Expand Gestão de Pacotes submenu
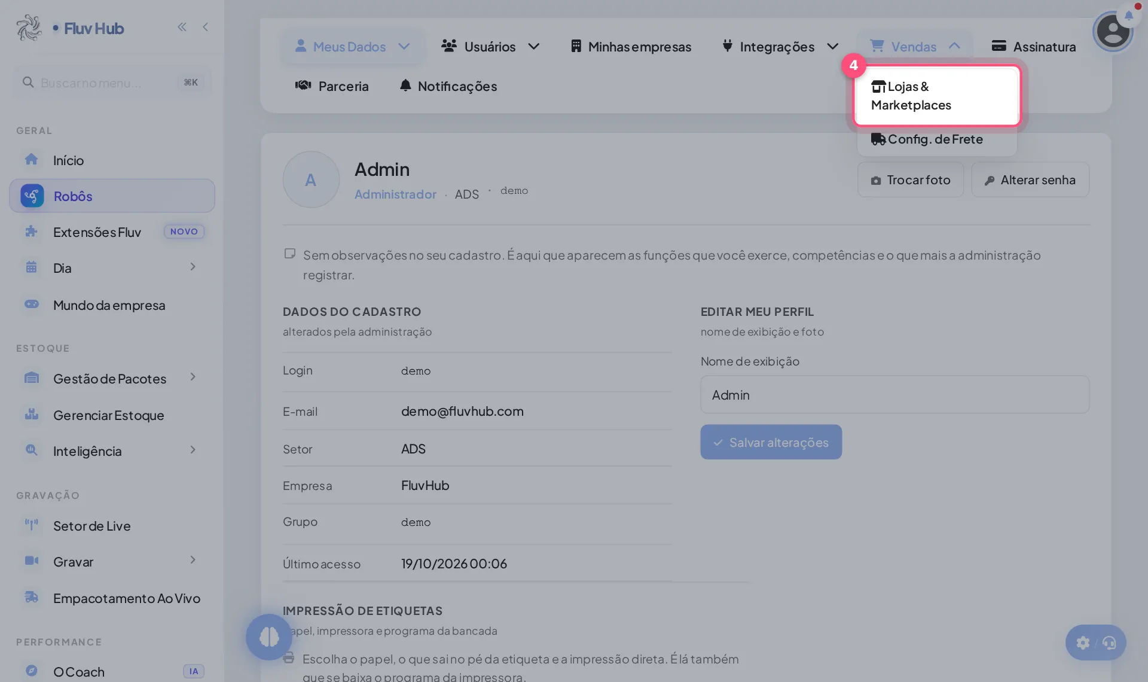 click(193, 377)
